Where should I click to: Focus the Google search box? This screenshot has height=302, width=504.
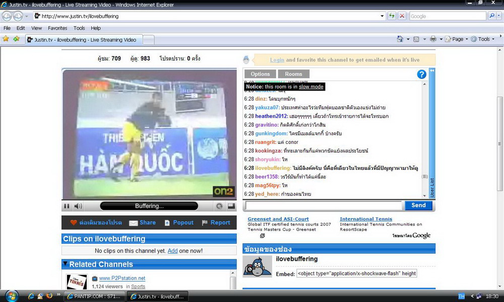coord(448,16)
